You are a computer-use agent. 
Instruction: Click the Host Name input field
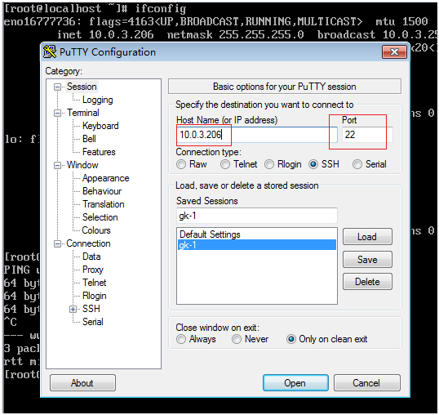pyautogui.click(x=257, y=135)
